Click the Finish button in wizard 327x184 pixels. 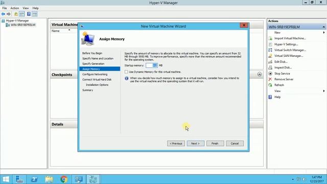[215, 144]
